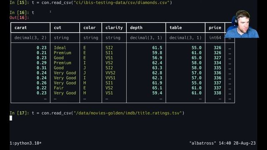Screen dimensions: 267x150
Task: Click carat value 0.26
Action: (x=42, y=83)
